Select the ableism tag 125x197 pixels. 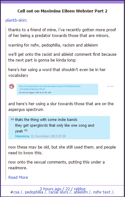[x=81, y=192]
